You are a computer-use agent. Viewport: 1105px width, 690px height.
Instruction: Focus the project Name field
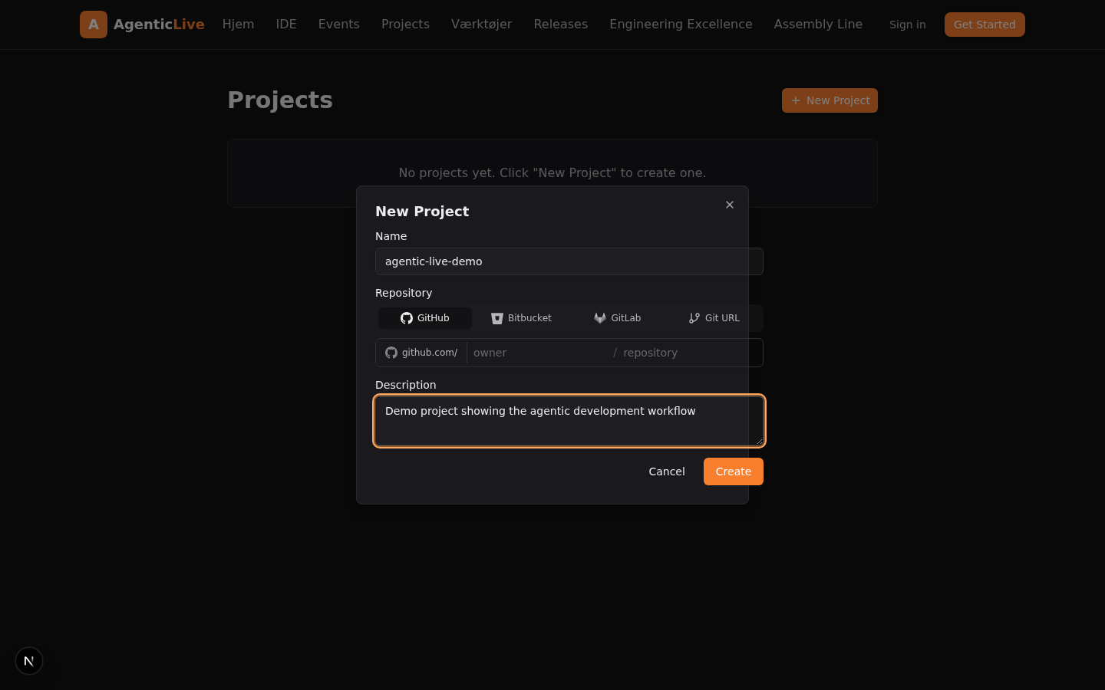pyautogui.click(x=569, y=261)
